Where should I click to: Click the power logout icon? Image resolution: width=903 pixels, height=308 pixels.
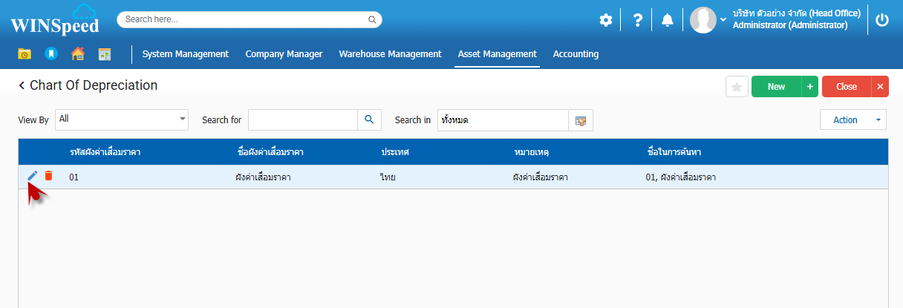[882, 20]
